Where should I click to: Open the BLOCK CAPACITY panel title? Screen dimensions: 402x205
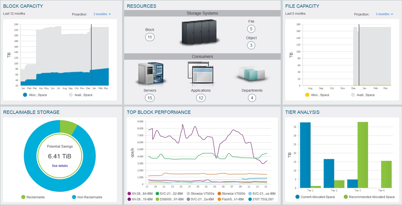pyautogui.click(x=23, y=6)
